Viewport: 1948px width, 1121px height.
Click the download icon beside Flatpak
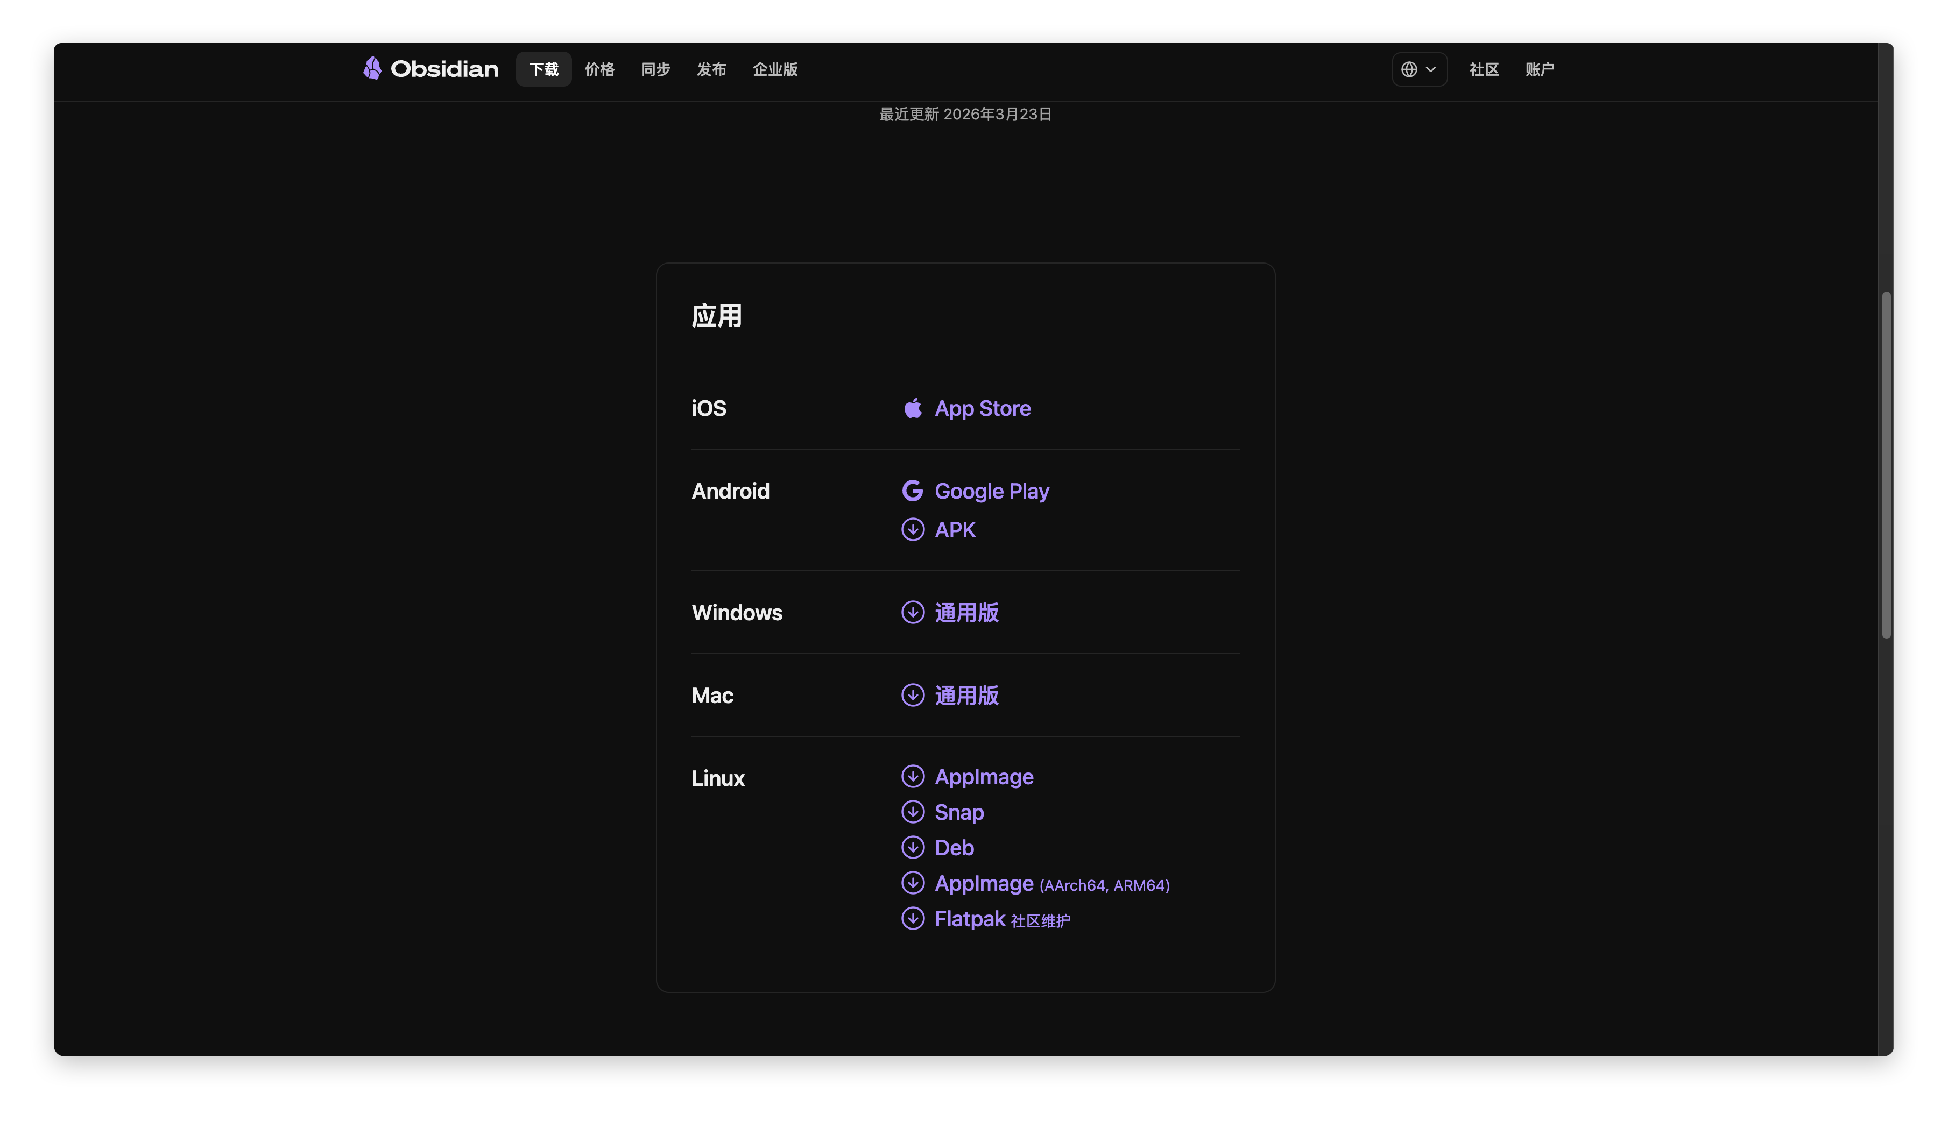pos(913,919)
